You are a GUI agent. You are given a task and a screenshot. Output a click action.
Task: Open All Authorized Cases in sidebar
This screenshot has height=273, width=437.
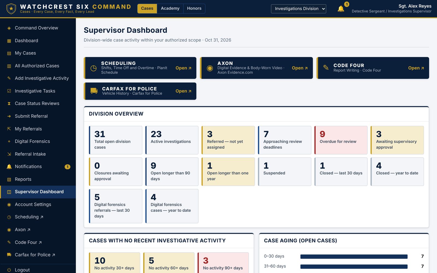[x=38, y=66]
